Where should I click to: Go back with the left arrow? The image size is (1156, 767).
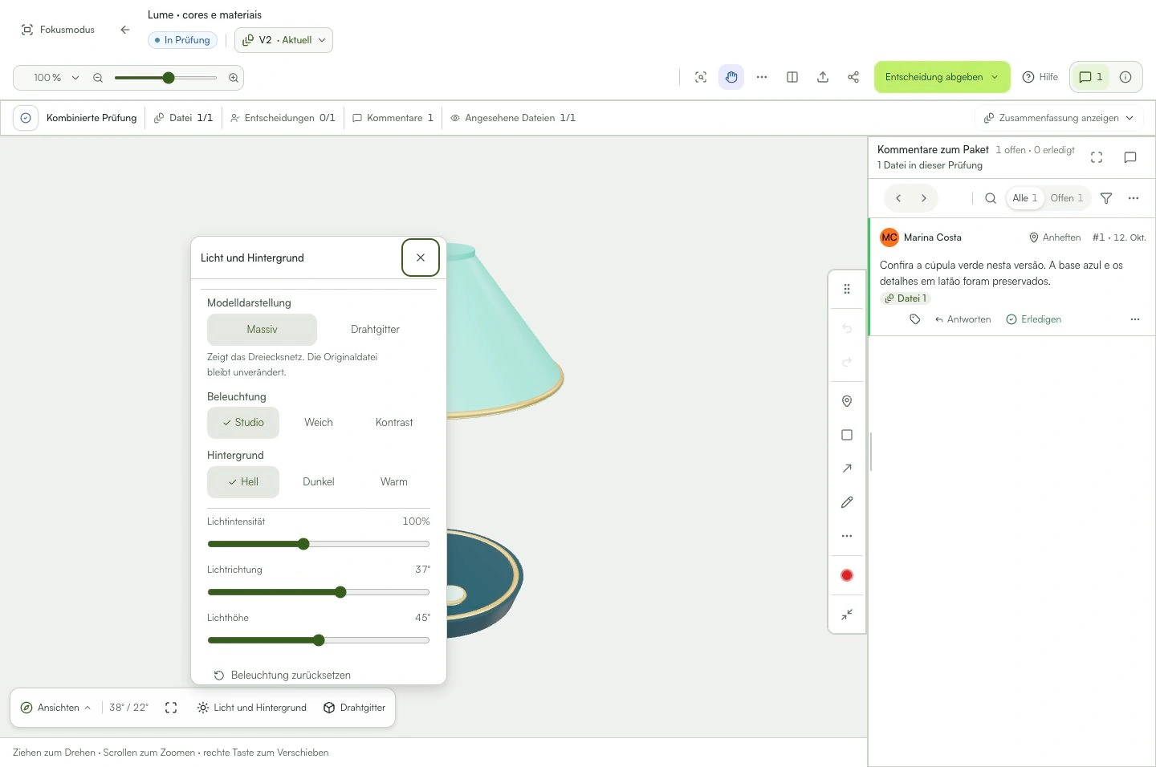(x=125, y=30)
